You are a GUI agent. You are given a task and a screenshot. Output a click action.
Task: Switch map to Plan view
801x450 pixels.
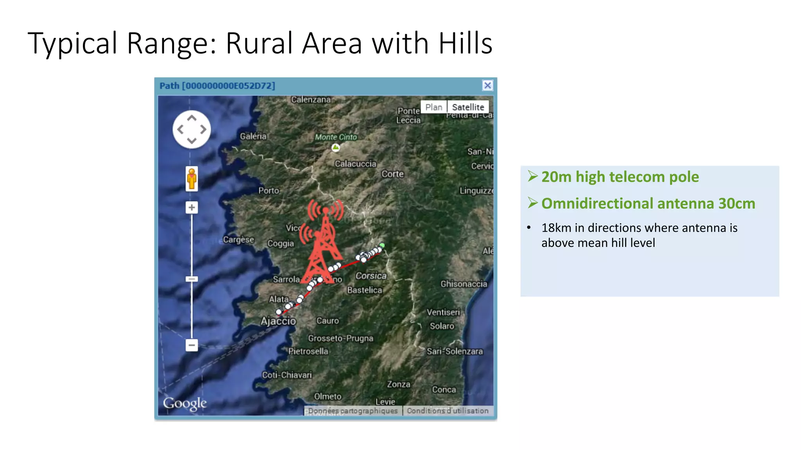434,107
